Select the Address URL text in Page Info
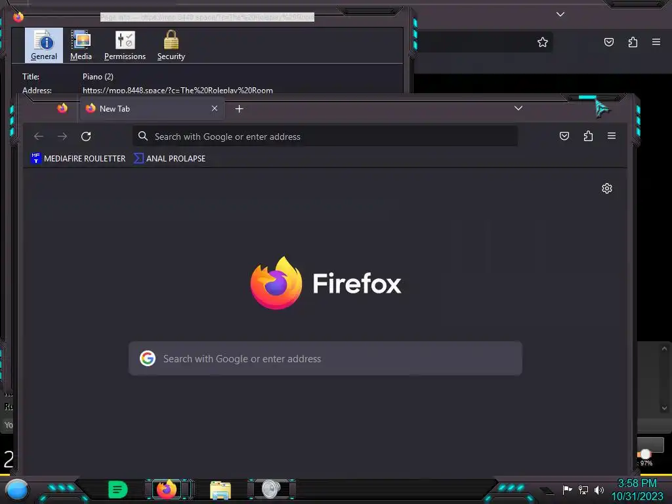This screenshot has width=672, height=504. point(177,91)
